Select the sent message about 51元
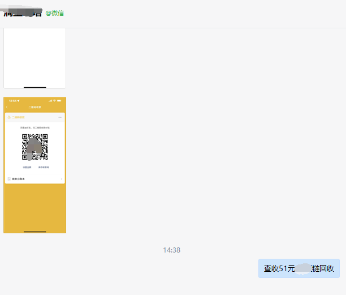Viewport: 346px width, 295px height. coord(299,268)
